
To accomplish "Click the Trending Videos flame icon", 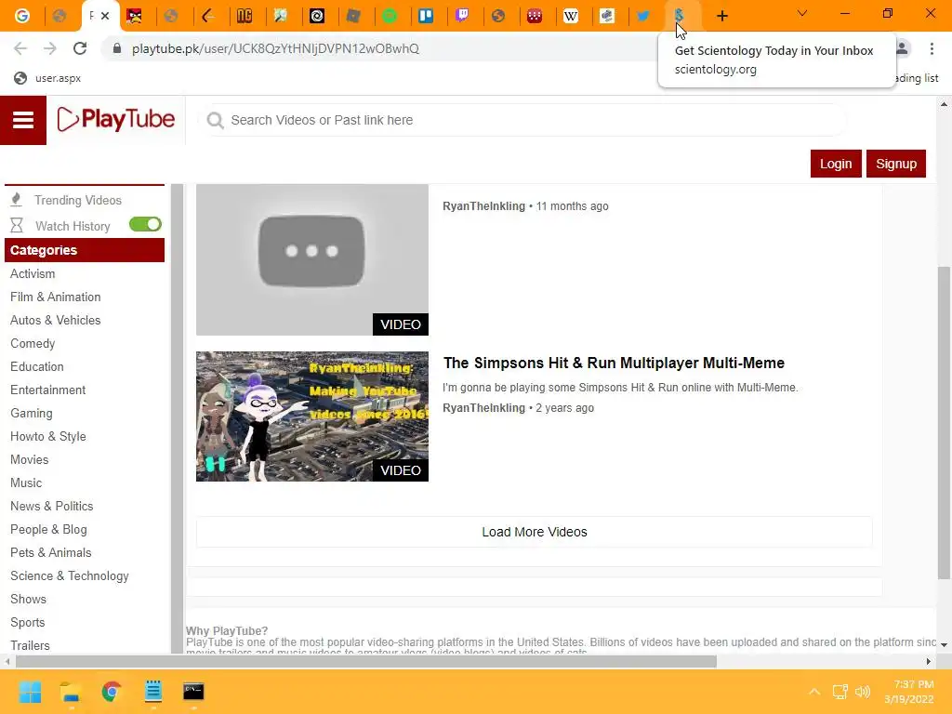I will (17, 200).
